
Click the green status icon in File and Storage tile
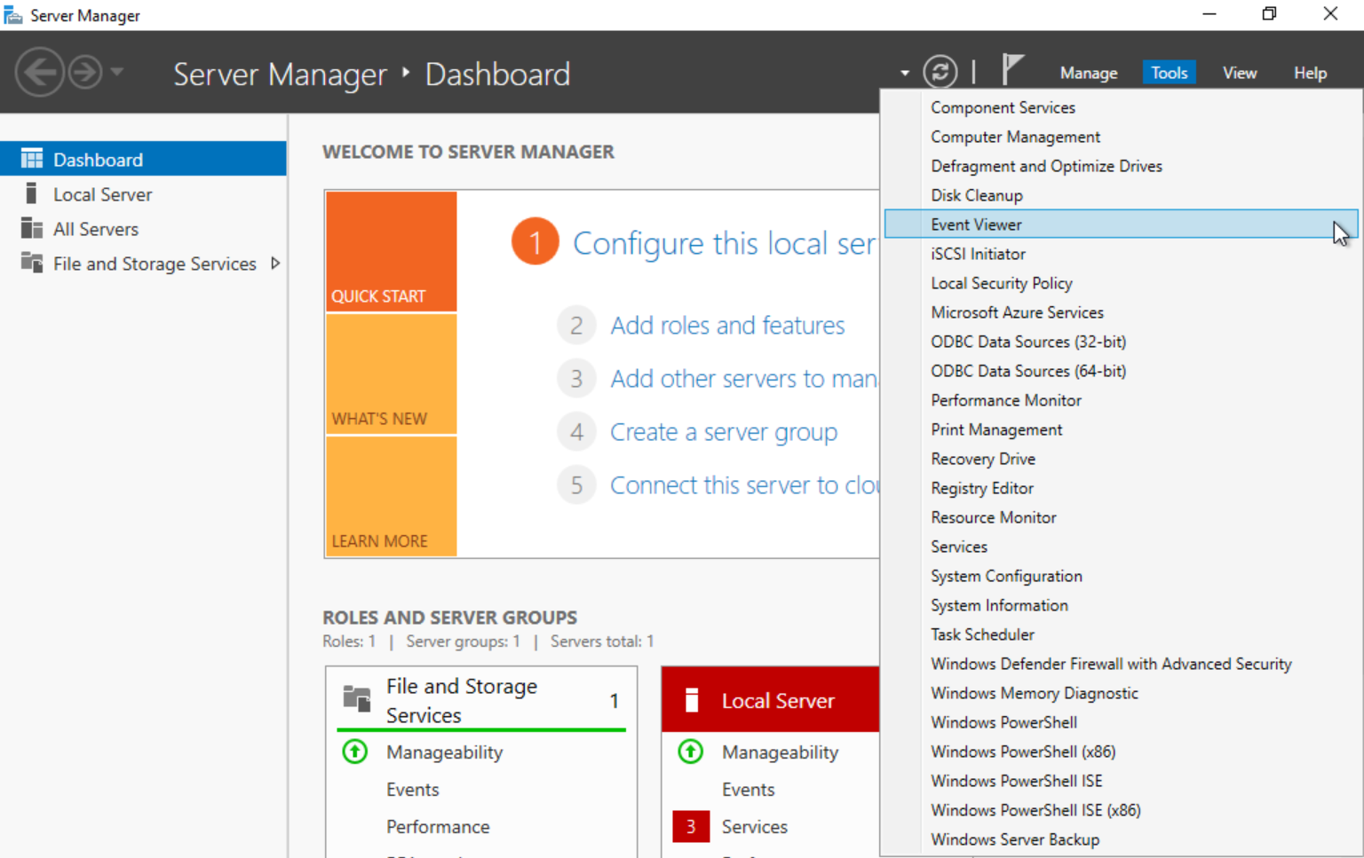[x=355, y=752]
